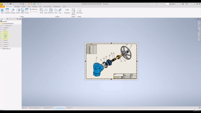The image size is (201, 113).
Task: Click the Print icon in quick access toolbar
Action: coord(23,4)
